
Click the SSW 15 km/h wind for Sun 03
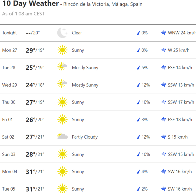coord(181,154)
